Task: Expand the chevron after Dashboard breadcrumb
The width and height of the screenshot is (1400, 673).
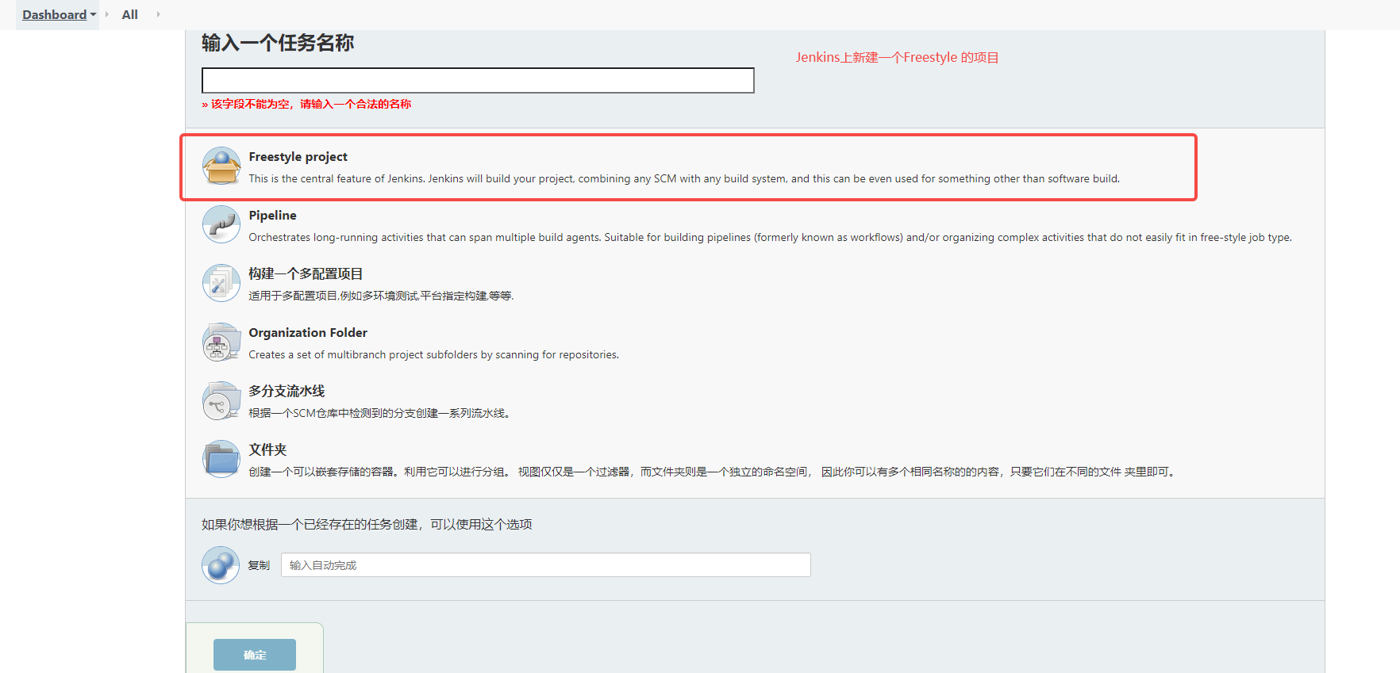Action: point(107,14)
